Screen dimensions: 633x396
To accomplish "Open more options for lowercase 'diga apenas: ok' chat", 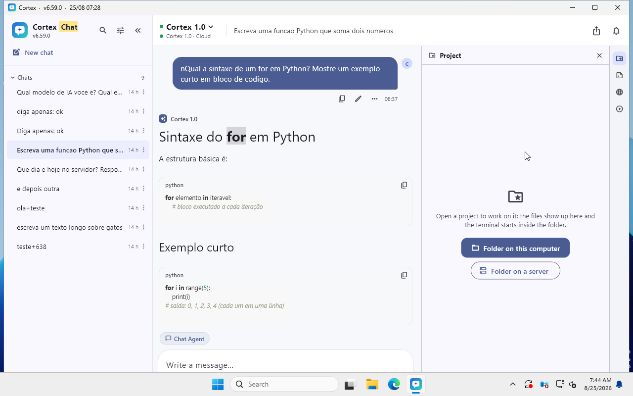I will click(143, 111).
